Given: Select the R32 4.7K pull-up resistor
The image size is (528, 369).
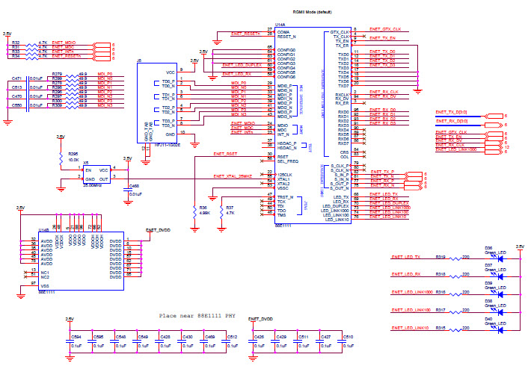Looking at the screenshot, I should [31, 43].
